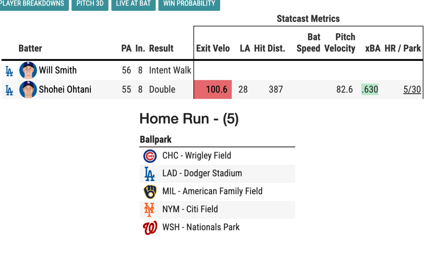
Task: Click the Dodgers logo beside Dodger Stadium
Action: click(149, 174)
